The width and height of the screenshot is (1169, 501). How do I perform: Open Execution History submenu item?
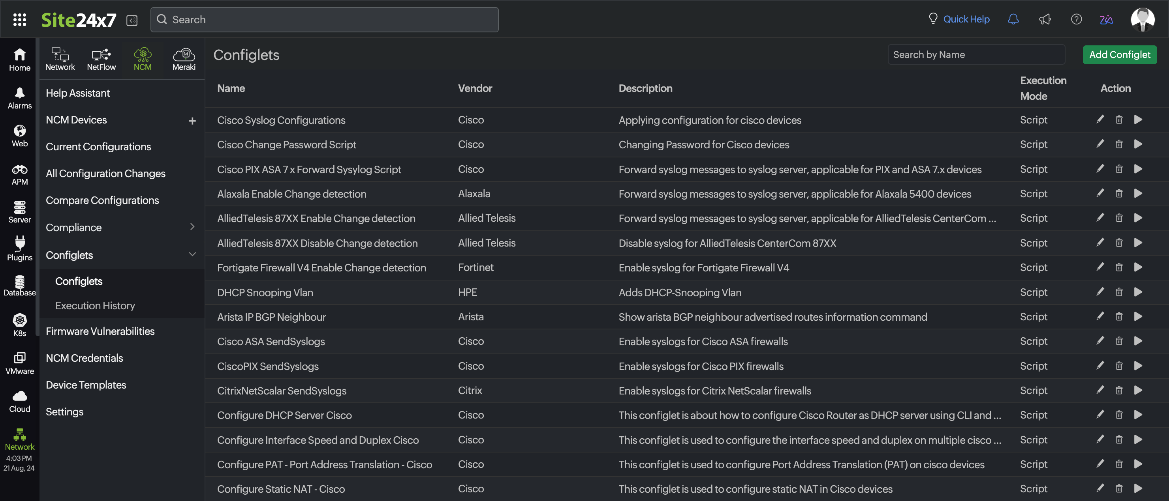tap(95, 305)
